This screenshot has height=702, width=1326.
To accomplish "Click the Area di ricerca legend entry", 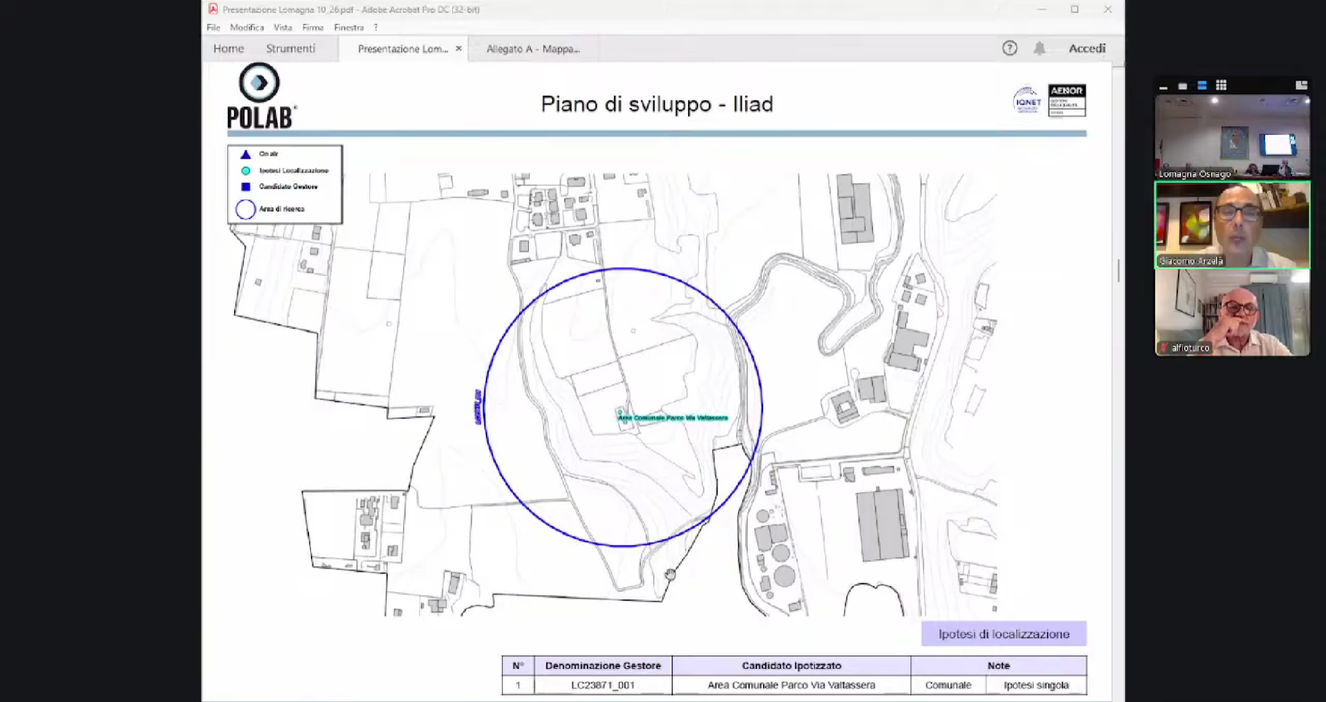I will (271, 209).
